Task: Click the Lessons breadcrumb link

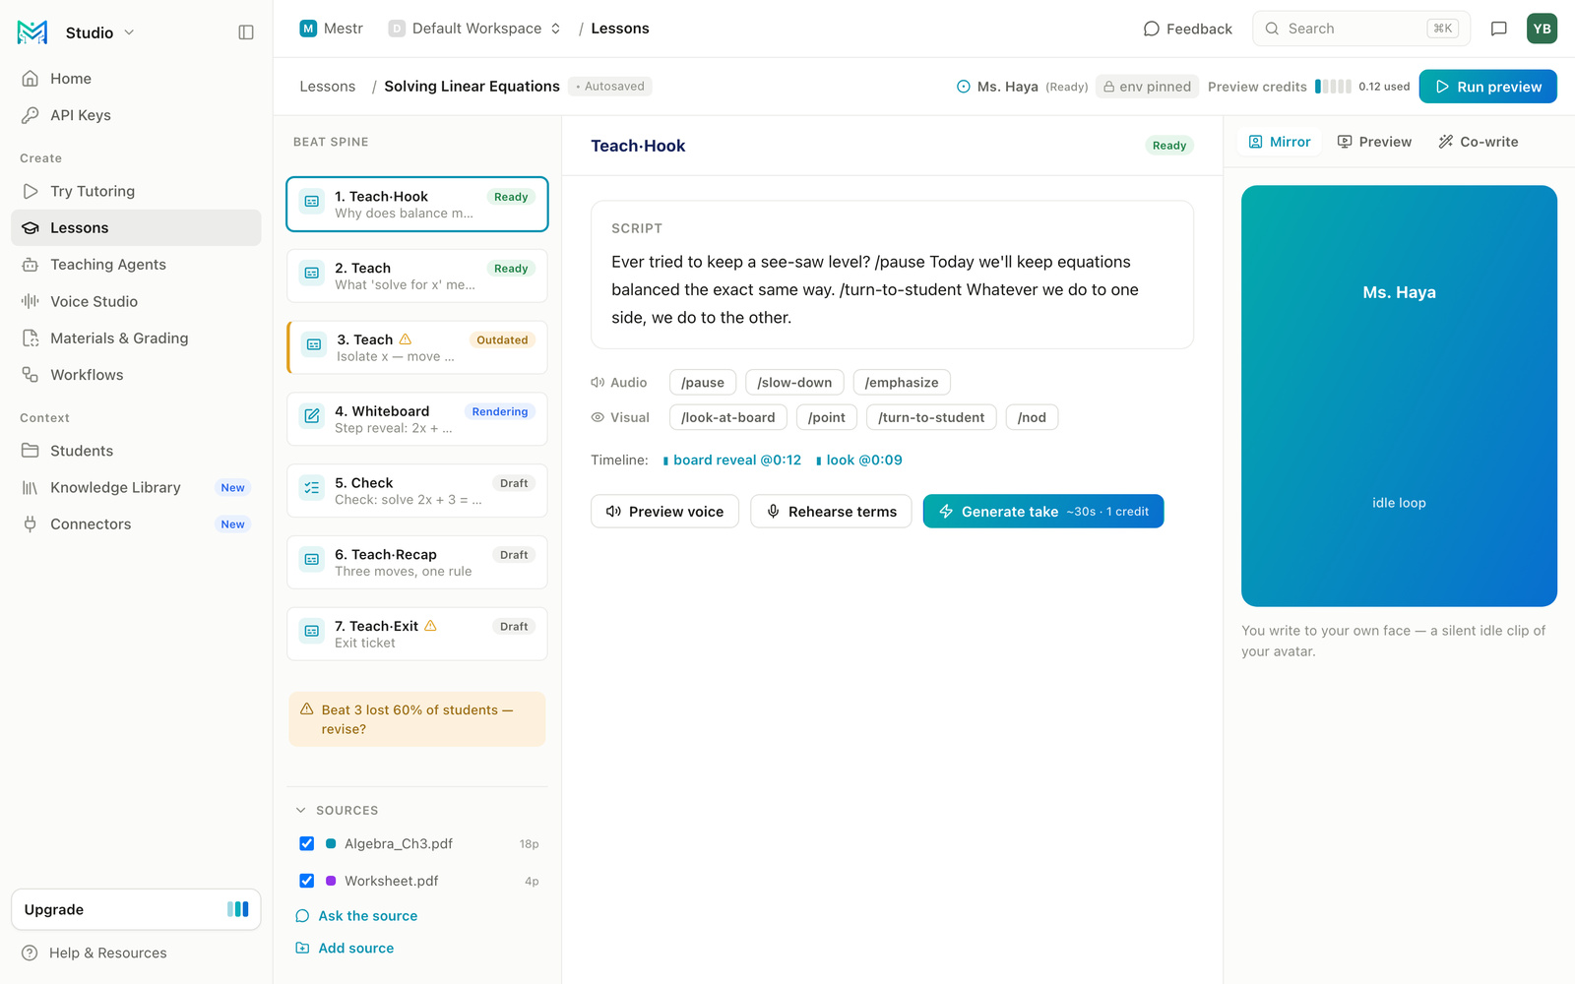Action: [x=328, y=87]
